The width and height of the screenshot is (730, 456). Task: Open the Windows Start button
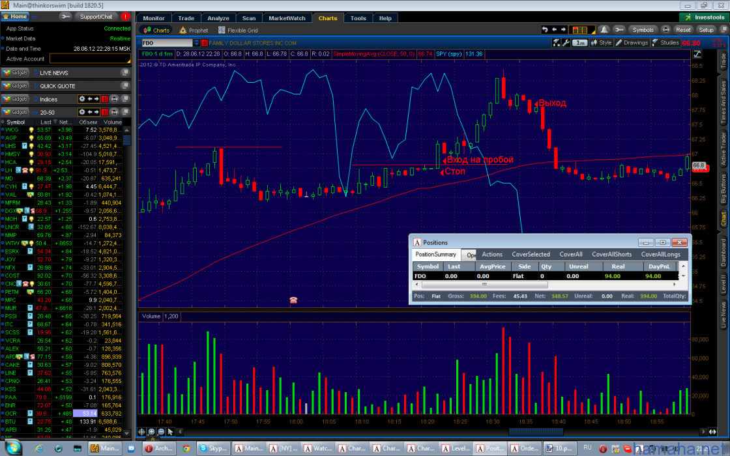tap(13, 448)
